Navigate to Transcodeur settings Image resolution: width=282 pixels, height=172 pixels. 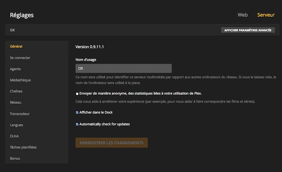(20, 114)
